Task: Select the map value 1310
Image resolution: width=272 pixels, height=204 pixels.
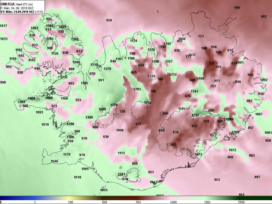Action: (75, 39)
